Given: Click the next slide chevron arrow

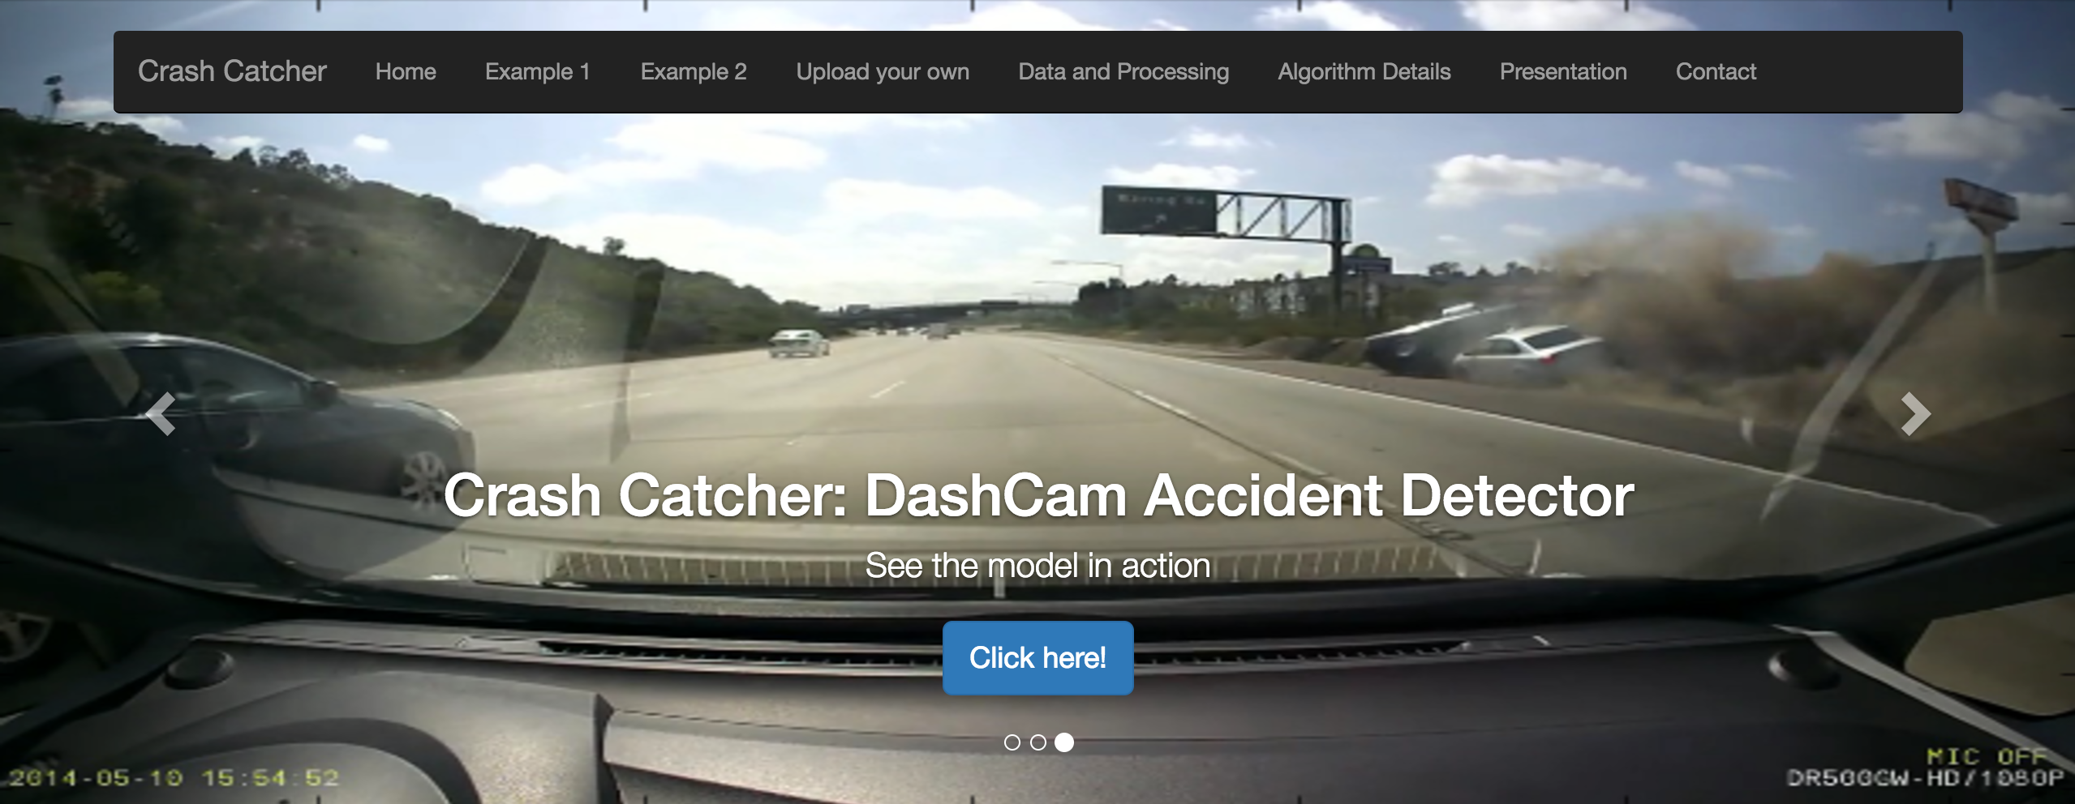Looking at the screenshot, I should (1915, 414).
